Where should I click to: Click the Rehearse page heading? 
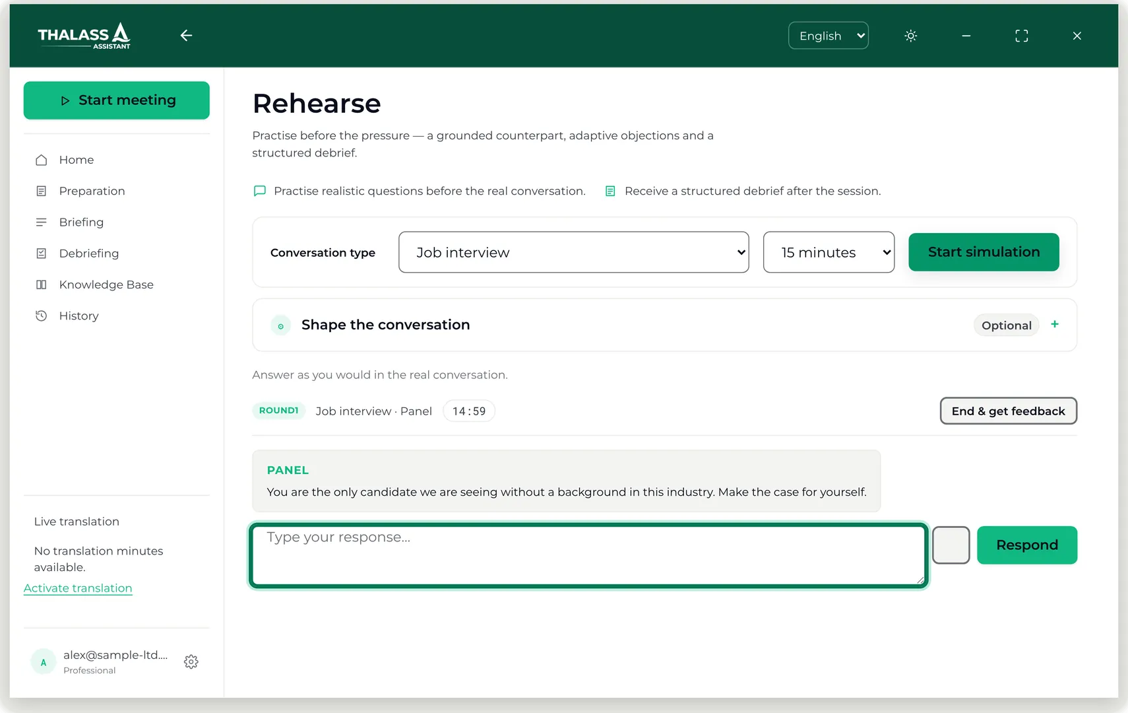pos(317,104)
